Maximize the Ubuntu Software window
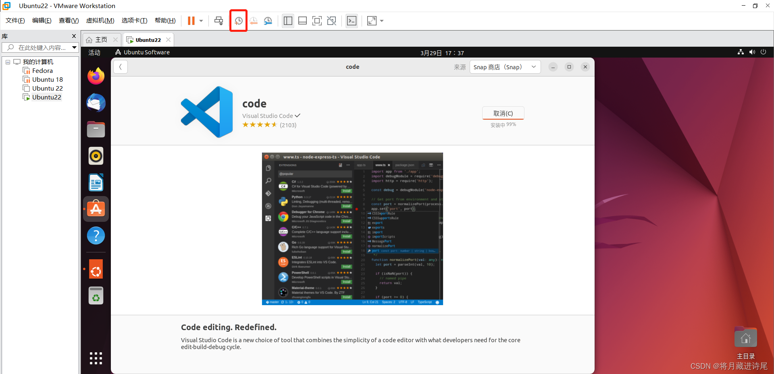Viewport: 774px width, 374px height. [569, 67]
